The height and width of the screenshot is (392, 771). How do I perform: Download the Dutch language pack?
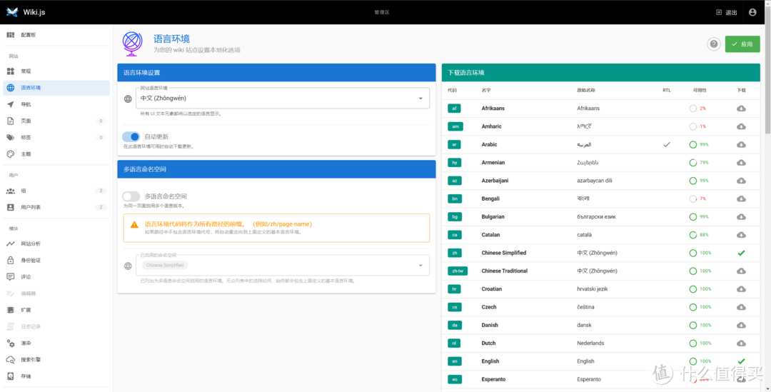pos(741,343)
